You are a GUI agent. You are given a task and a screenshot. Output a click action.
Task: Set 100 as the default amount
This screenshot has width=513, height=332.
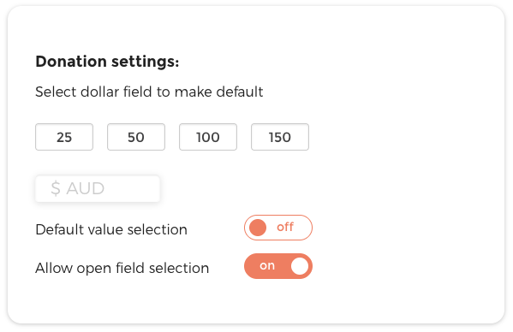click(x=208, y=137)
